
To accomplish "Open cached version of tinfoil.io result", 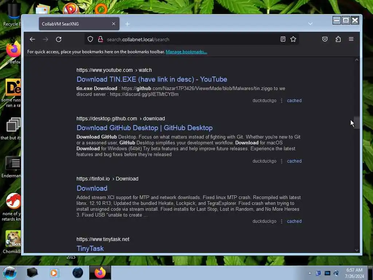I will click(294, 221).
